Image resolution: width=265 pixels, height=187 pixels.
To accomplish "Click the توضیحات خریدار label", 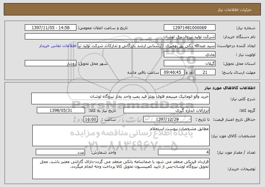I will click(241, 169).
